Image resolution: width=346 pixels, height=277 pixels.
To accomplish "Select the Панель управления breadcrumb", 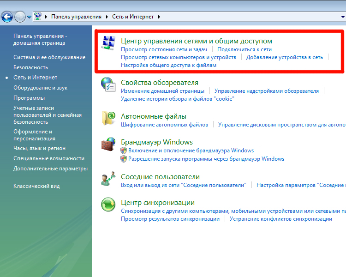I will (x=76, y=17).
